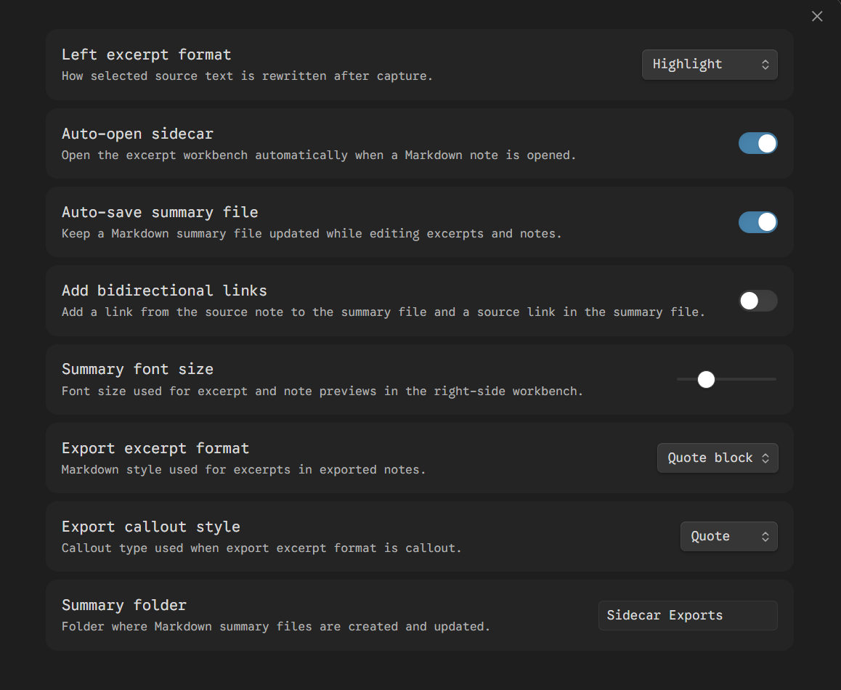Click the "Add bidirectional links" setting title
841x690 pixels.
click(164, 291)
